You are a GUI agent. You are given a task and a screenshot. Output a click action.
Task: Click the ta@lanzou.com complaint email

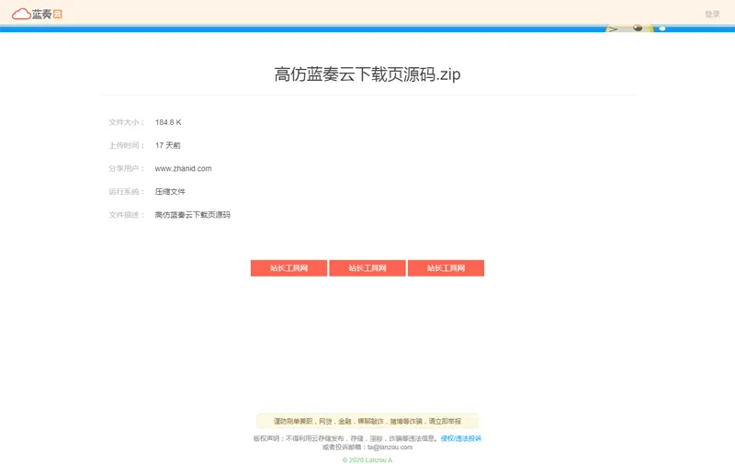click(x=390, y=447)
